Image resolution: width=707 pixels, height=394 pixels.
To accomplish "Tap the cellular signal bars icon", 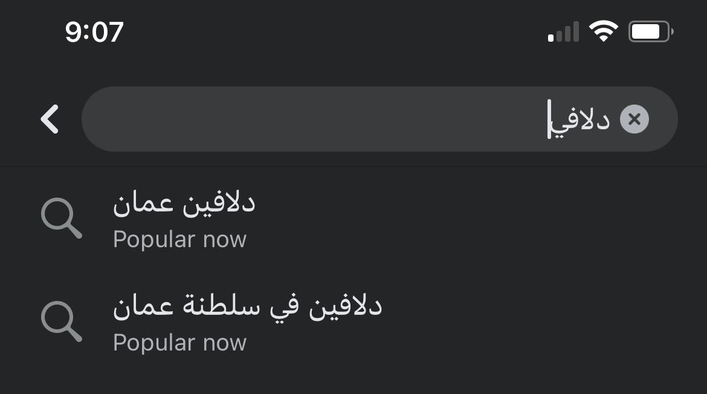I will (563, 32).
